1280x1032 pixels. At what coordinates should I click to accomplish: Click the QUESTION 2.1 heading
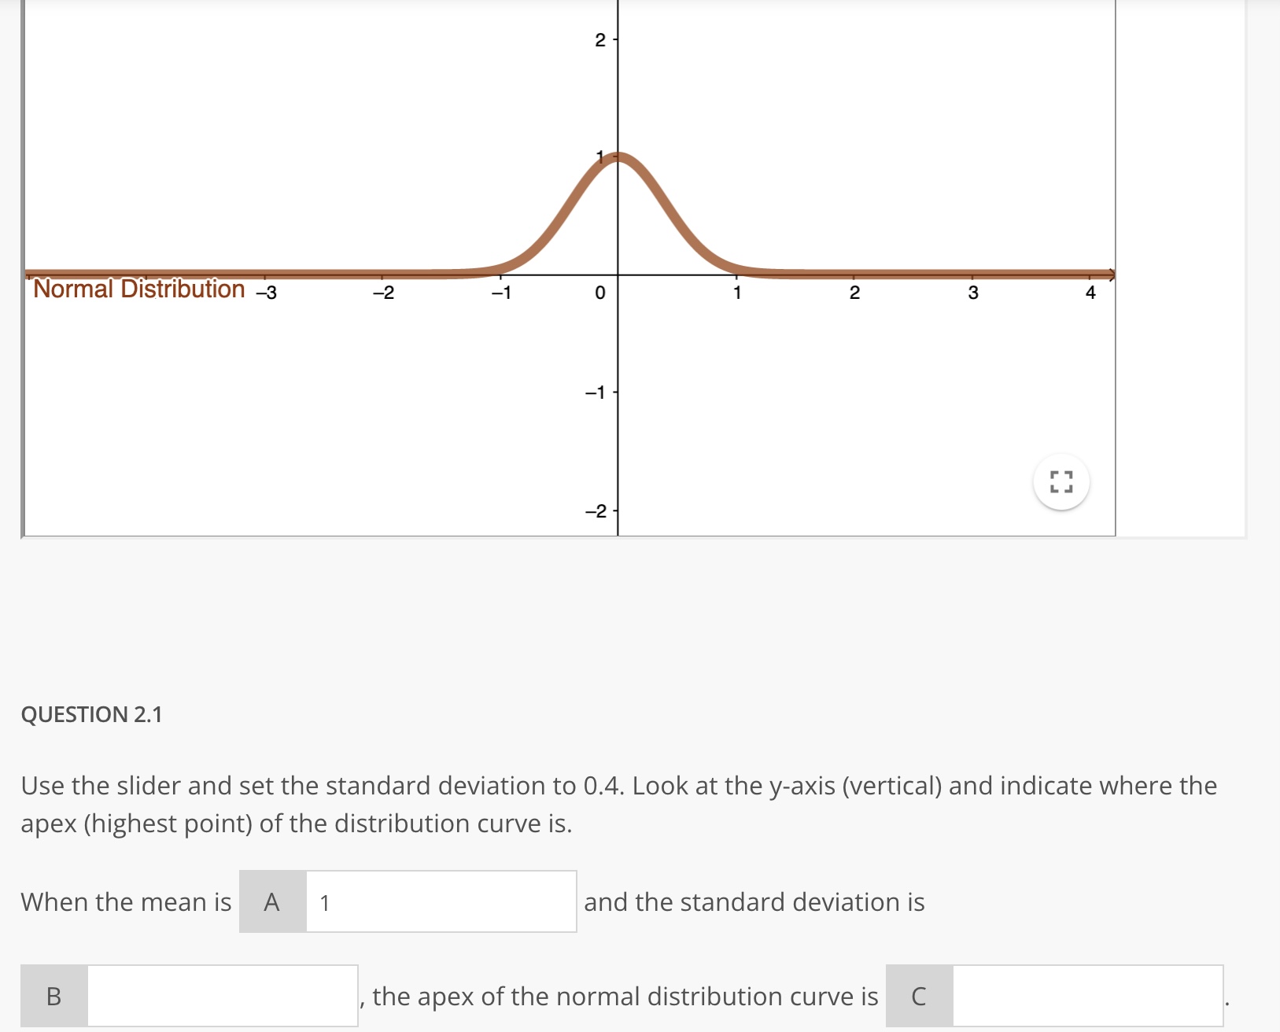[92, 714]
